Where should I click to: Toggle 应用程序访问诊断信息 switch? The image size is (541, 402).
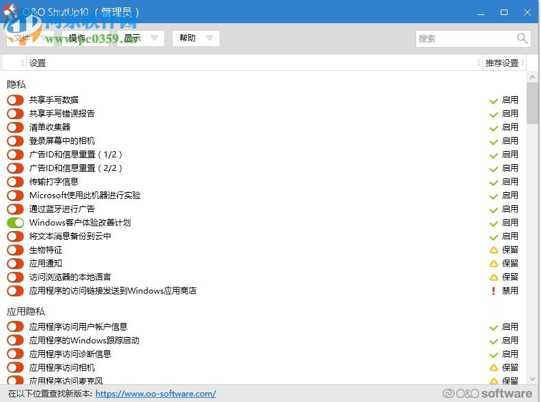point(15,354)
